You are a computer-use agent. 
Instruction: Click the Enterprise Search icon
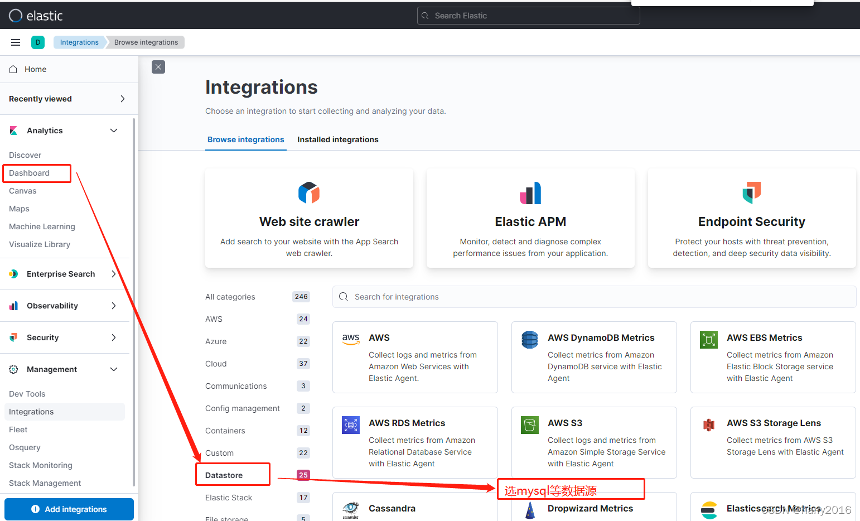pos(13,274)
